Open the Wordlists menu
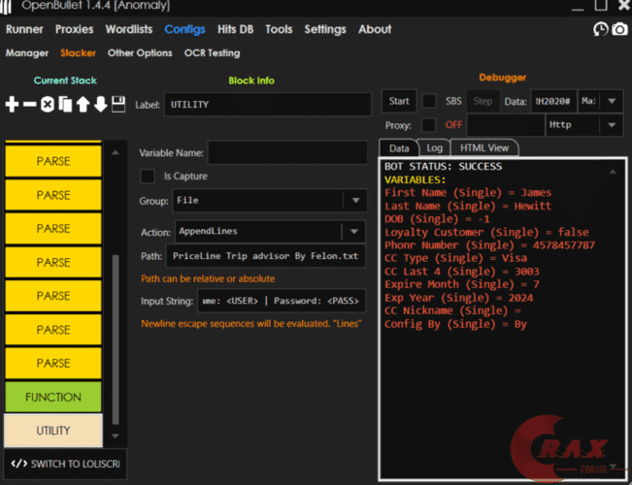 129,30
